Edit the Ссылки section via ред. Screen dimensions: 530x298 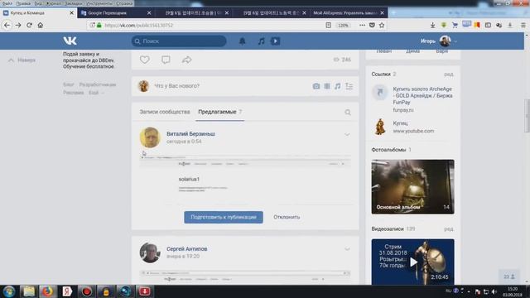[x=449, y=74]
